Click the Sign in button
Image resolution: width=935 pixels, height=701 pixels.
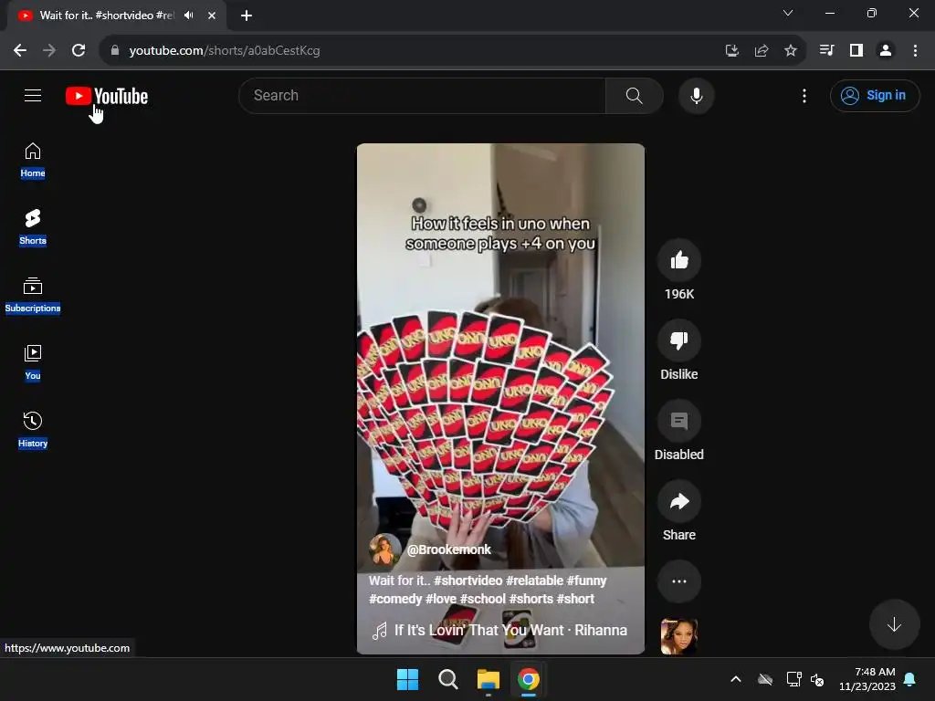tap(874, 95)
